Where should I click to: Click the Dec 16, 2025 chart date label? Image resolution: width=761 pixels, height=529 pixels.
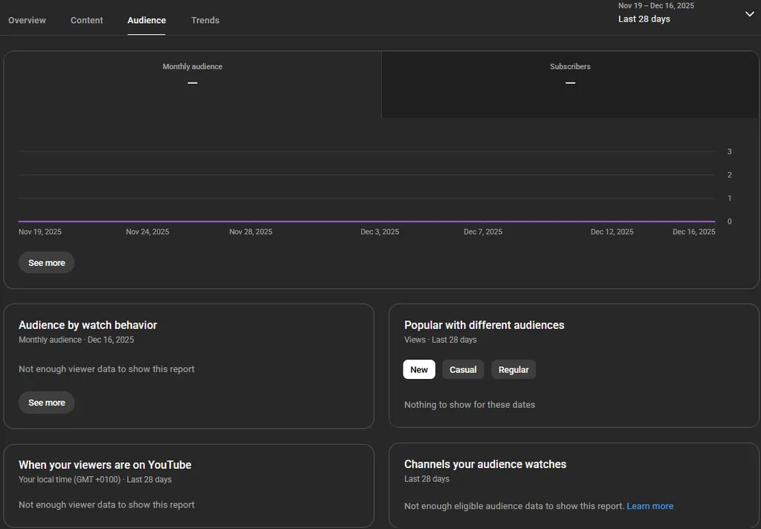[x=693, y=232]
